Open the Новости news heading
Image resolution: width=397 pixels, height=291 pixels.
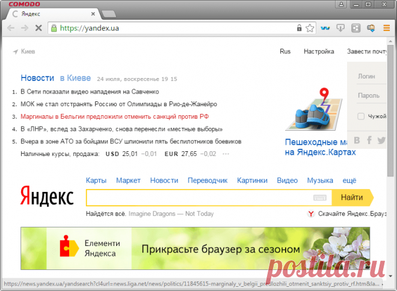click(x=37, y=78)
